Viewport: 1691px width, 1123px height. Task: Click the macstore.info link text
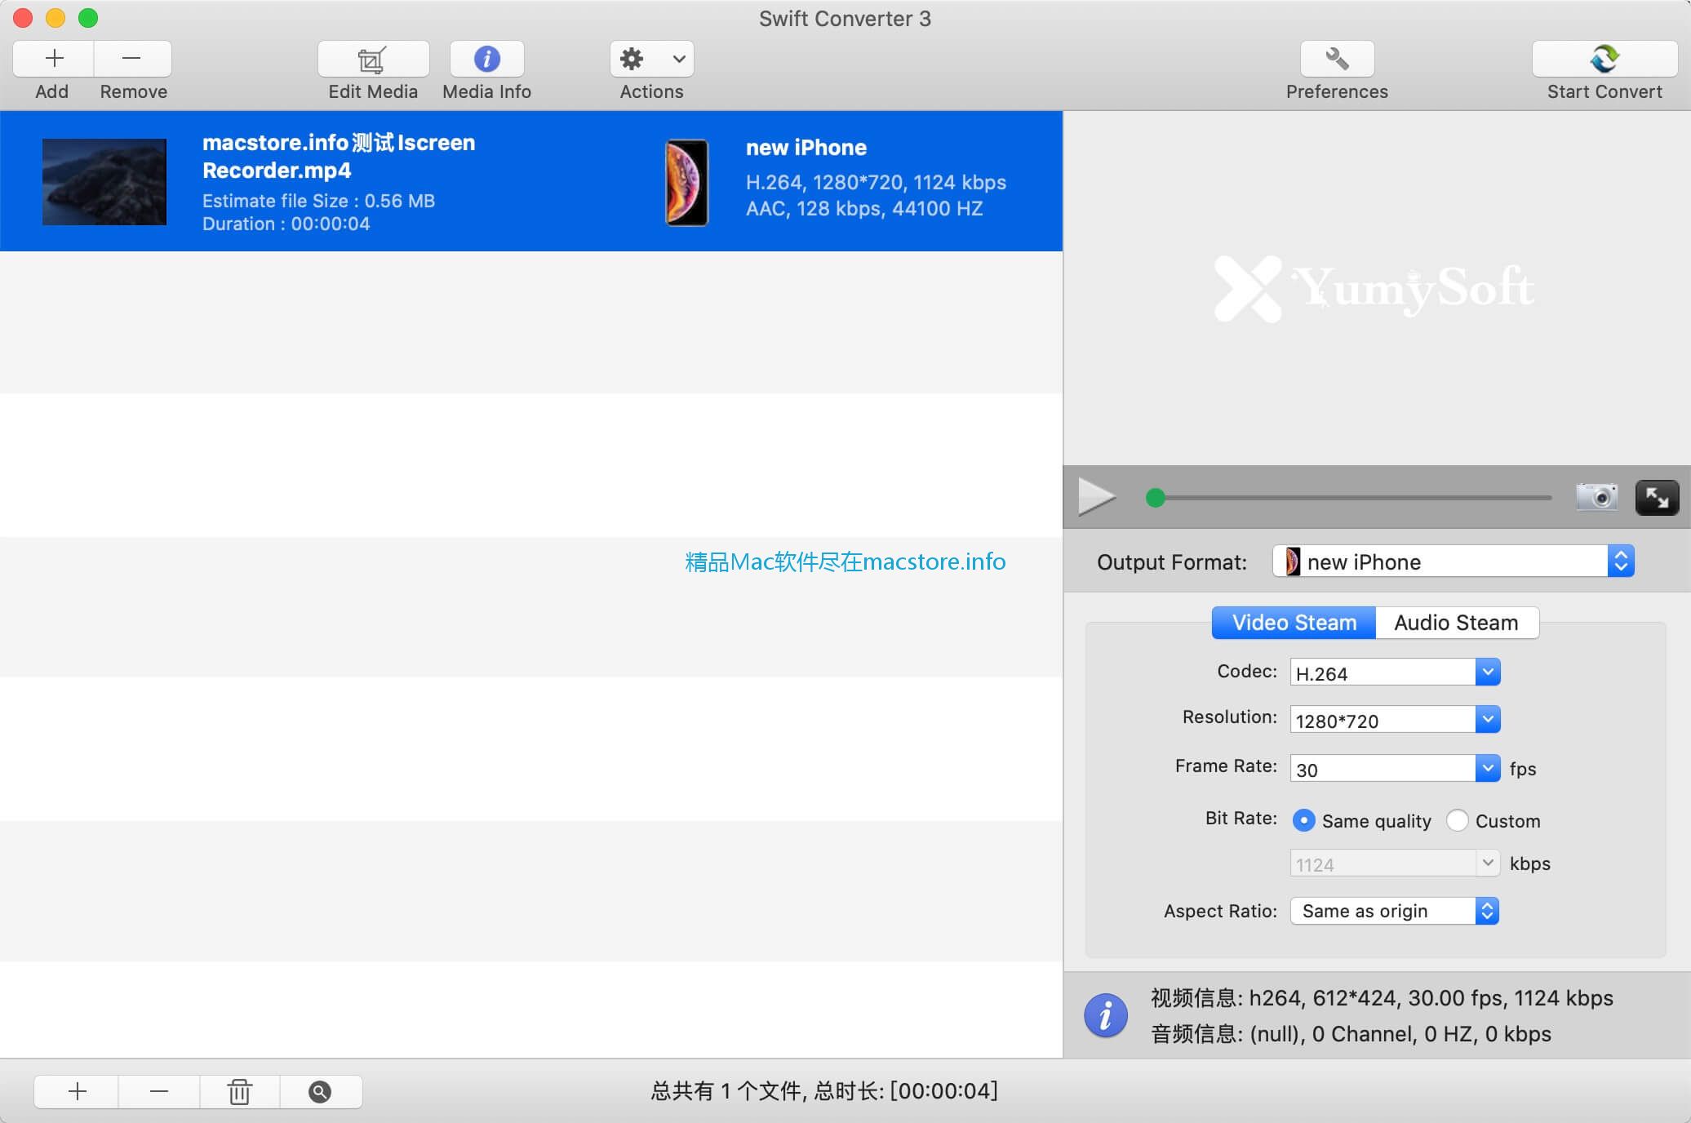click(845, 561)
